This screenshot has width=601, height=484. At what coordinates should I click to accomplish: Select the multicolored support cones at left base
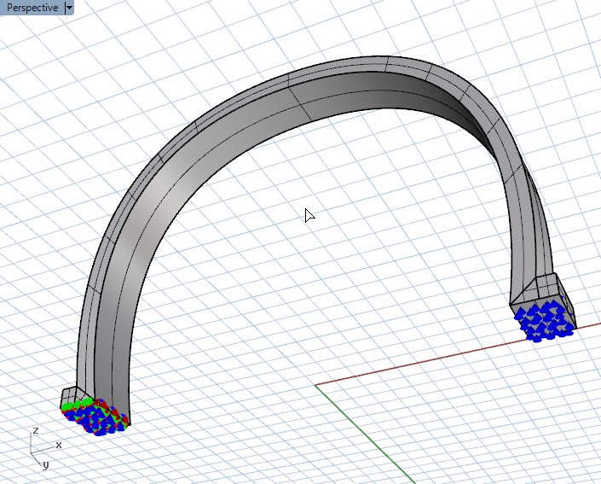[95, 417]
